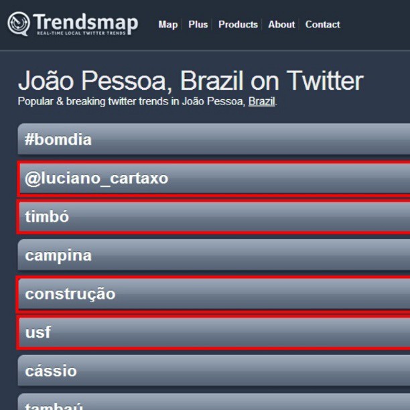Click the popular & breaking trends subtitle
Image resolution: width=410 pixels, height=410 pixels.
[147, 101]
